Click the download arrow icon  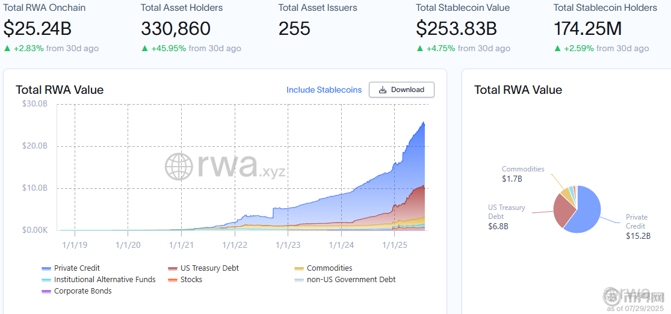383,90
